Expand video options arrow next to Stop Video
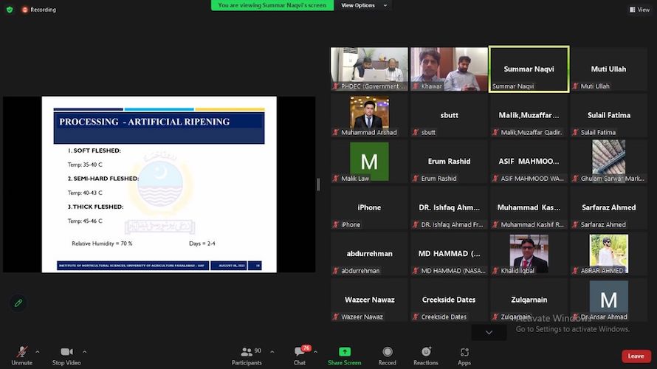The height and width of the screenshot is (369, 657). [x=85, y=351]
